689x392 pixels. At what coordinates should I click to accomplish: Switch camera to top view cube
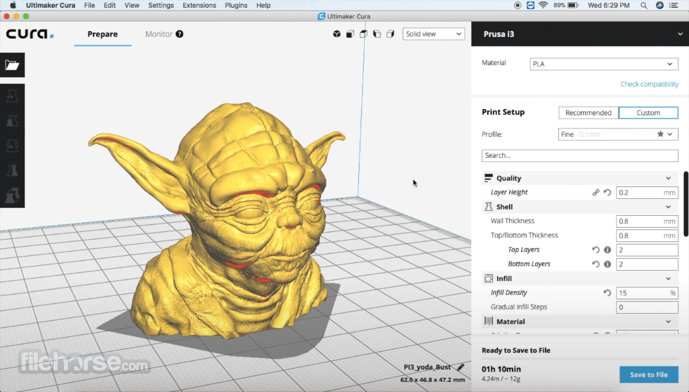point(364,34)
